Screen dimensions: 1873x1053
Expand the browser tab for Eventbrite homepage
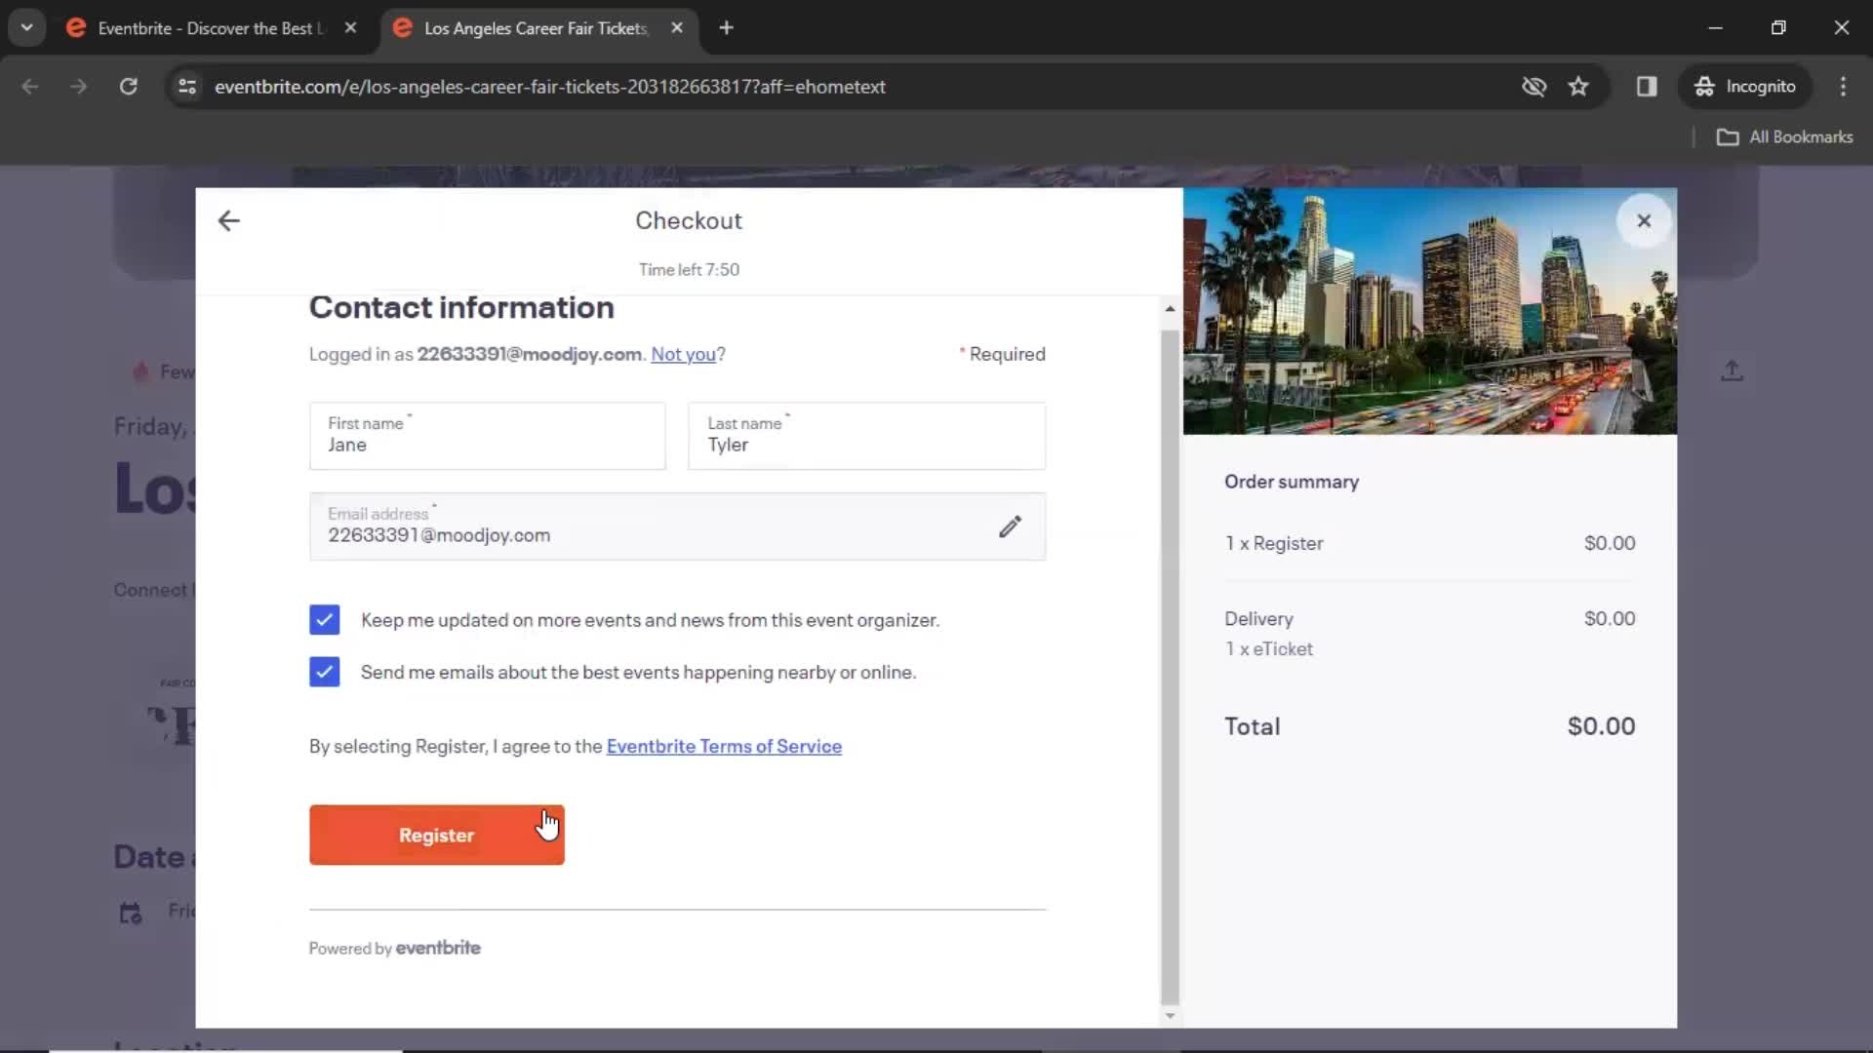click(x=211, y=28)
